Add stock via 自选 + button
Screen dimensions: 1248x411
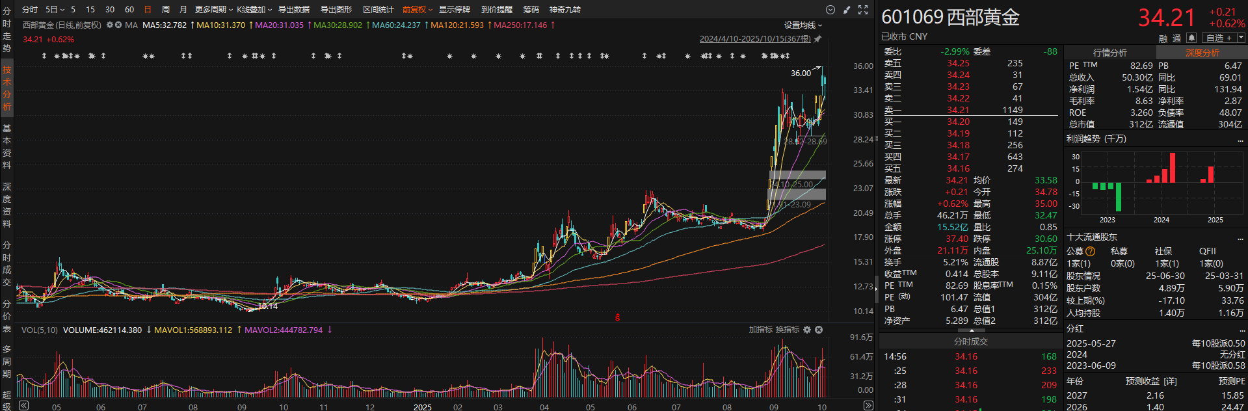pos(1219,38)
